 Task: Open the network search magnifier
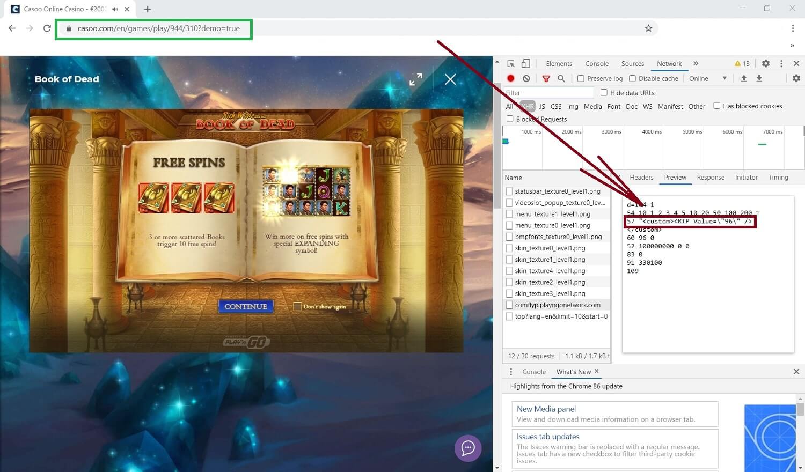click(561, 78)
